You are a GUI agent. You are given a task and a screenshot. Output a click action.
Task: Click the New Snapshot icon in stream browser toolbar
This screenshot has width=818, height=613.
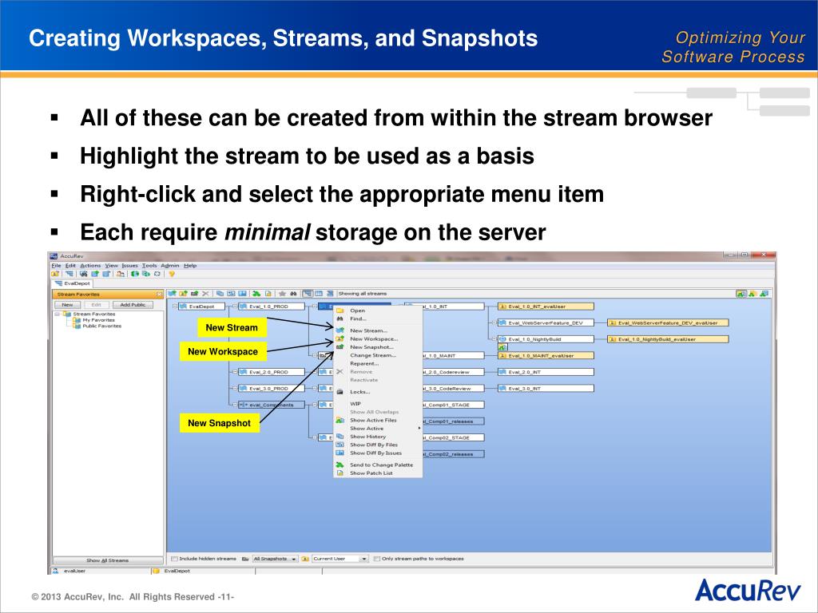(195, 294)
